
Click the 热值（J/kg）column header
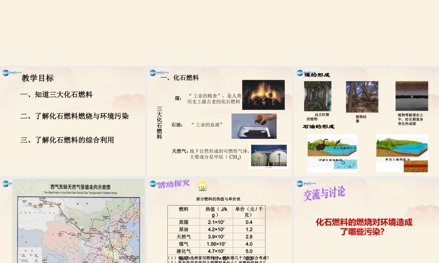coord(216,212)
